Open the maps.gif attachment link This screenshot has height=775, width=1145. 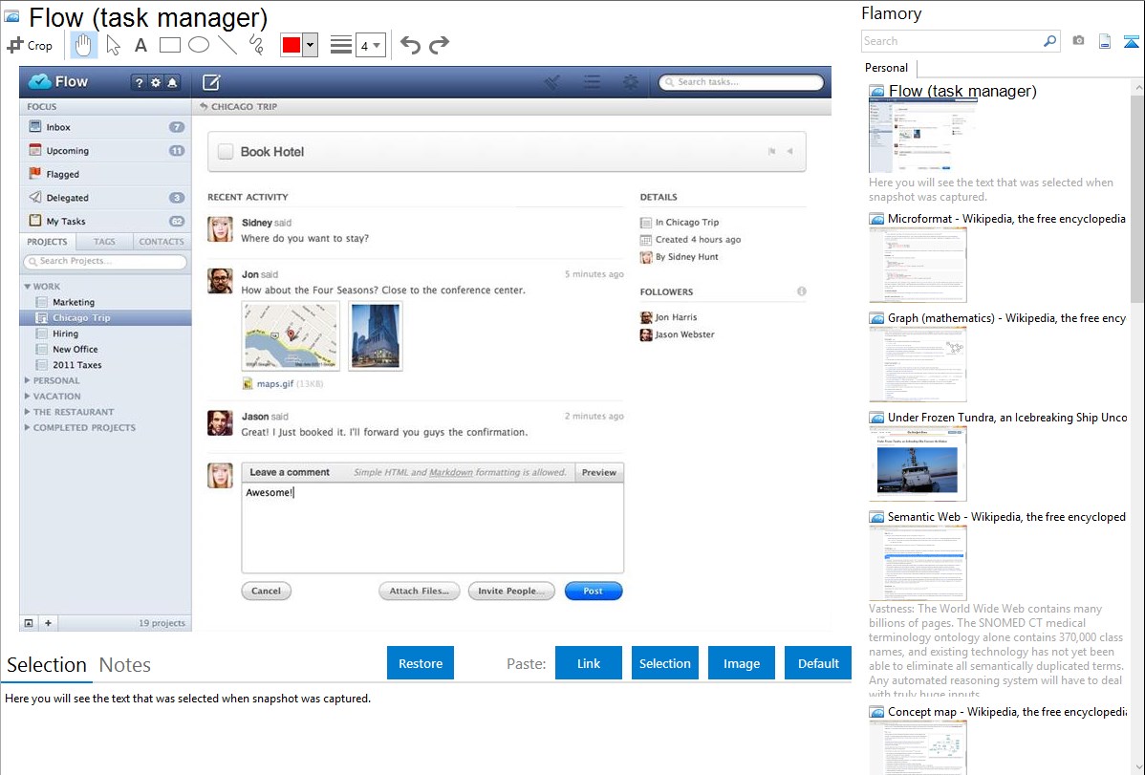275,383
